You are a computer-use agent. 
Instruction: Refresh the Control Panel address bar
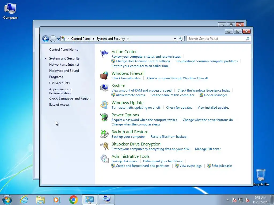point(181,39)
